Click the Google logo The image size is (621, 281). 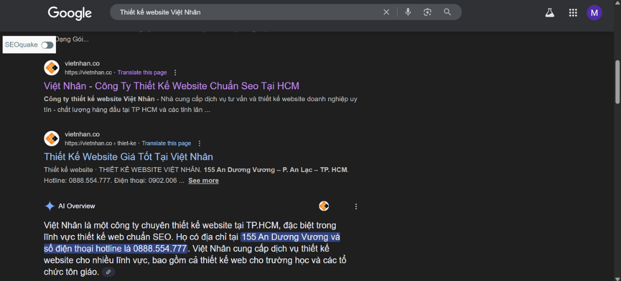tap(69, 12)
